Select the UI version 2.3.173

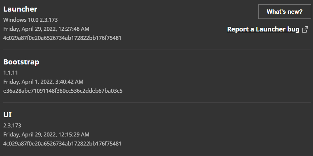(12, 125)
